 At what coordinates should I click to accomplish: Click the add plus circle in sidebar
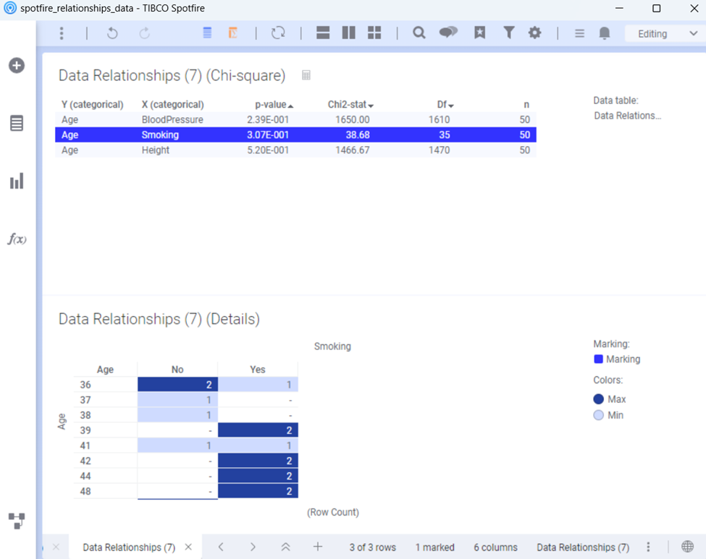(17, 66)
